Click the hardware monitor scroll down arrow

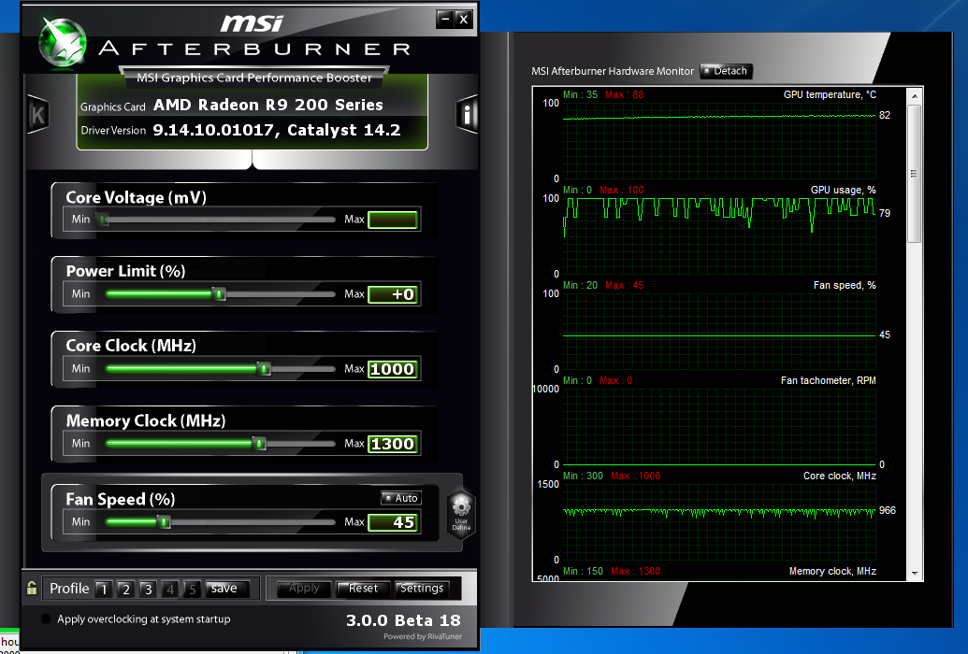(915, 573)
